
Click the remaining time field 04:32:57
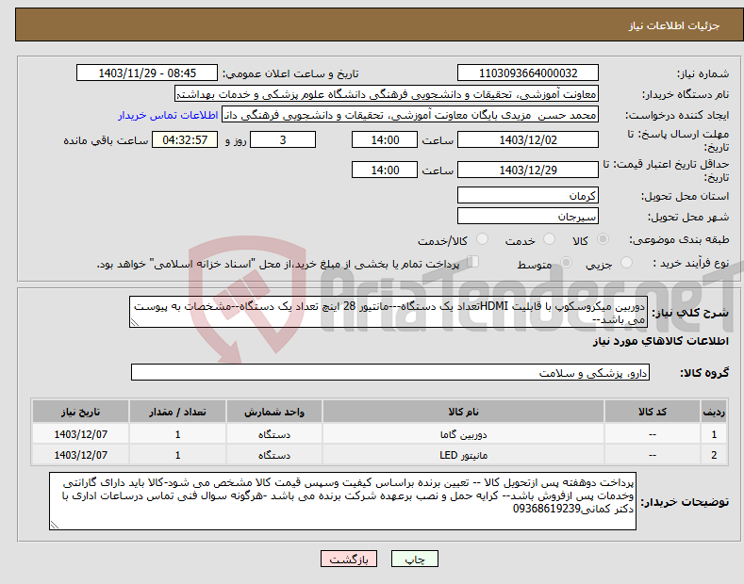tap(185, 139)
